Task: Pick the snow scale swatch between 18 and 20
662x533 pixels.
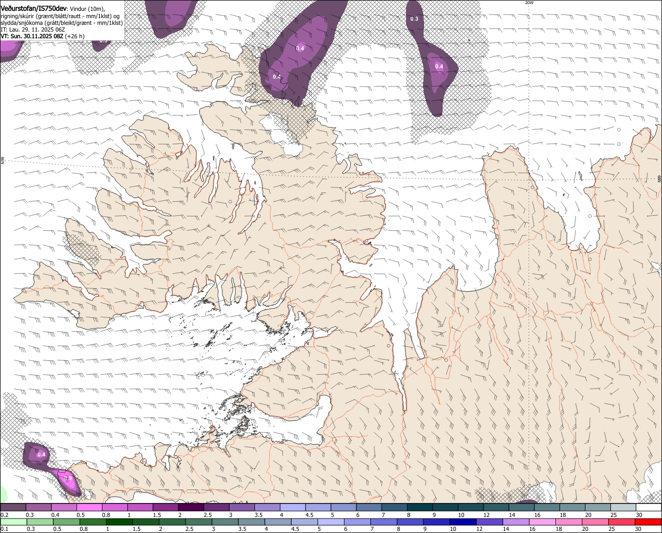Action: tap(573, 508)
